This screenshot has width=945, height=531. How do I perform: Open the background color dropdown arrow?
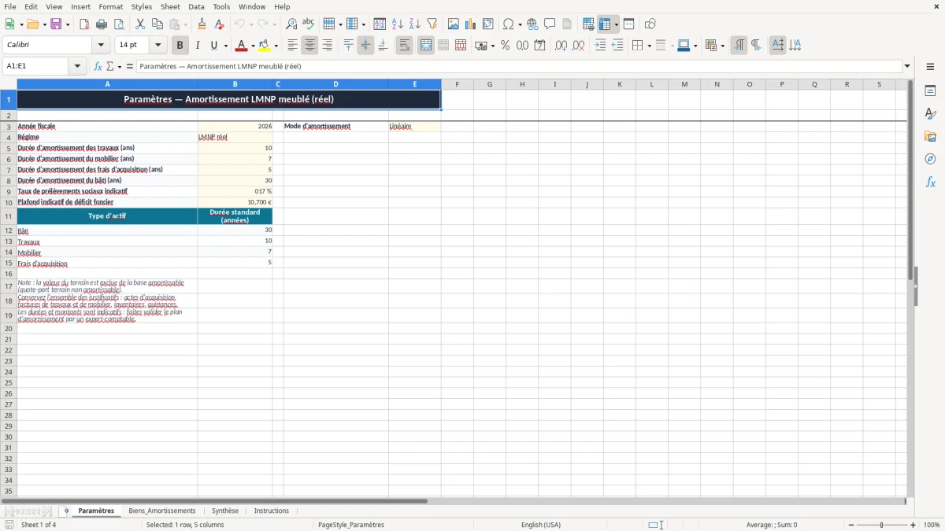[276, 46]
